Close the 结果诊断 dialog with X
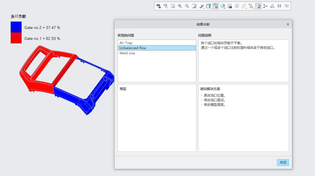The image size is (315, 176). [288, 24]
